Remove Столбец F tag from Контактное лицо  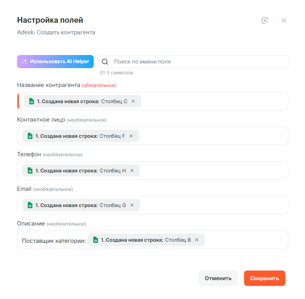point(131,136)
